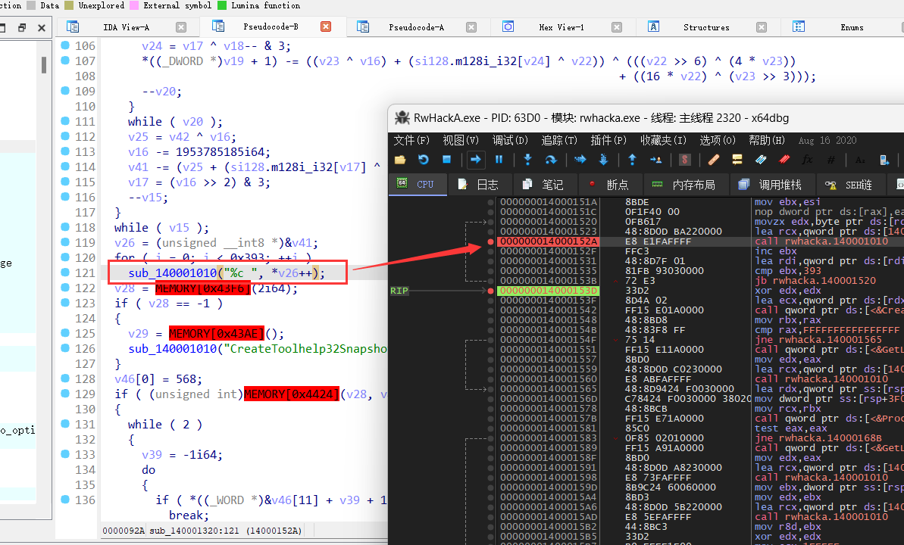Switch to the IDA View-A tab
This screenshot has width=904, height=545.
point(126,27)
